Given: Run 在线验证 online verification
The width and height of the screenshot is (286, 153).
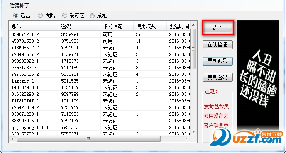Looking at the screenshot, I should click(218, 45).
